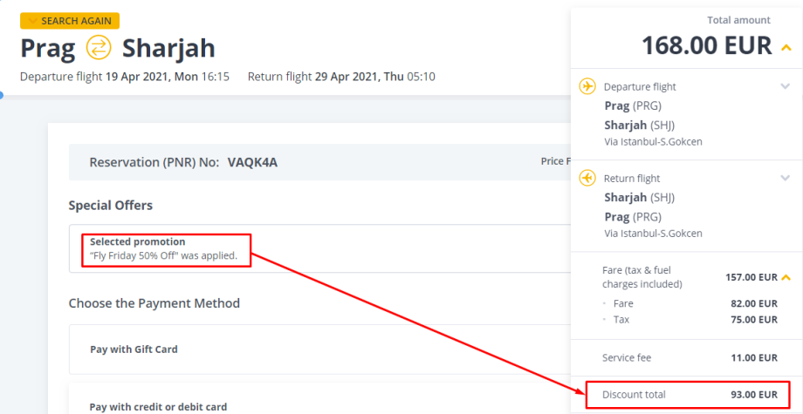Click the Departure flight plane icon
Viewport: 803px width, 414px height.
click(x=587, y=86)
